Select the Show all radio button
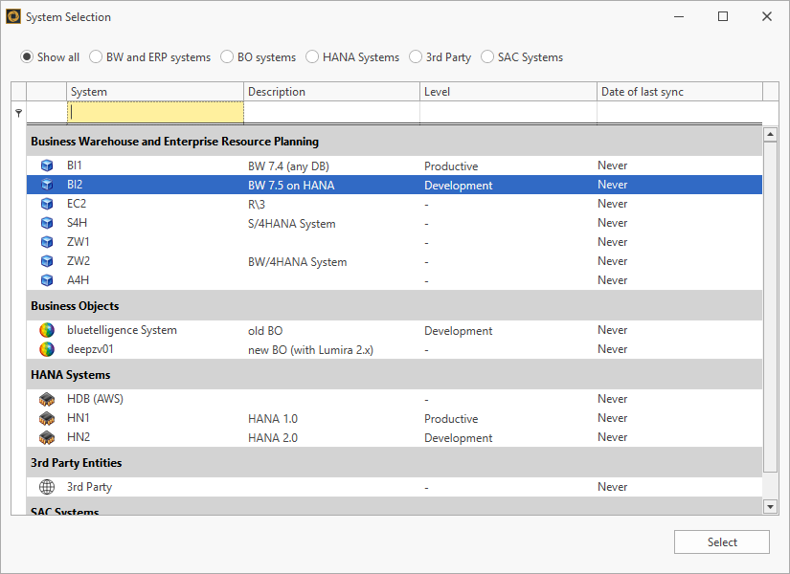 [26, 57]
